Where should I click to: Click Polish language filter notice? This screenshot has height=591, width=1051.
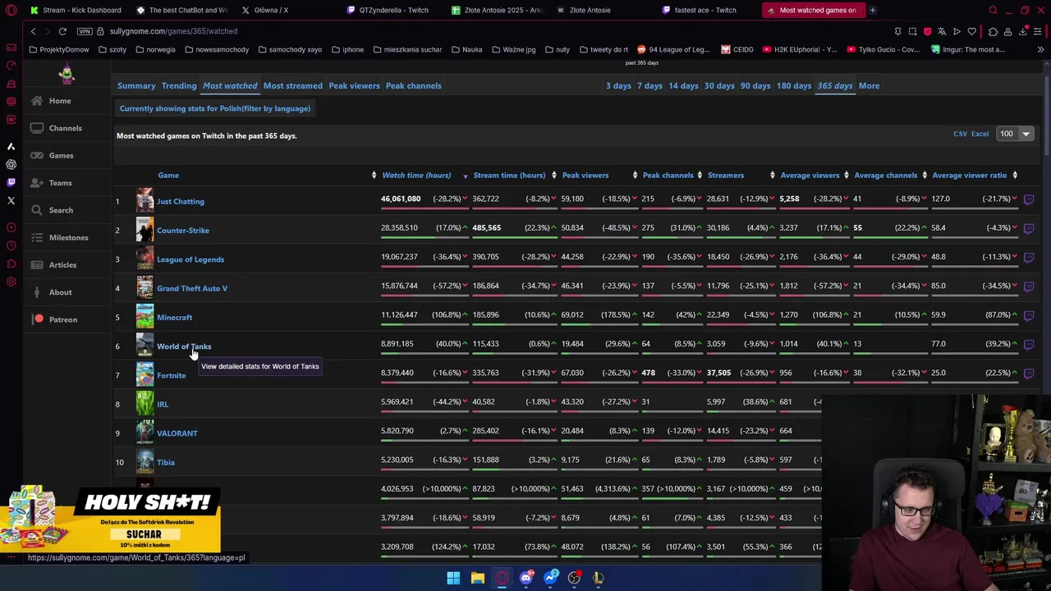pos(215,108)
